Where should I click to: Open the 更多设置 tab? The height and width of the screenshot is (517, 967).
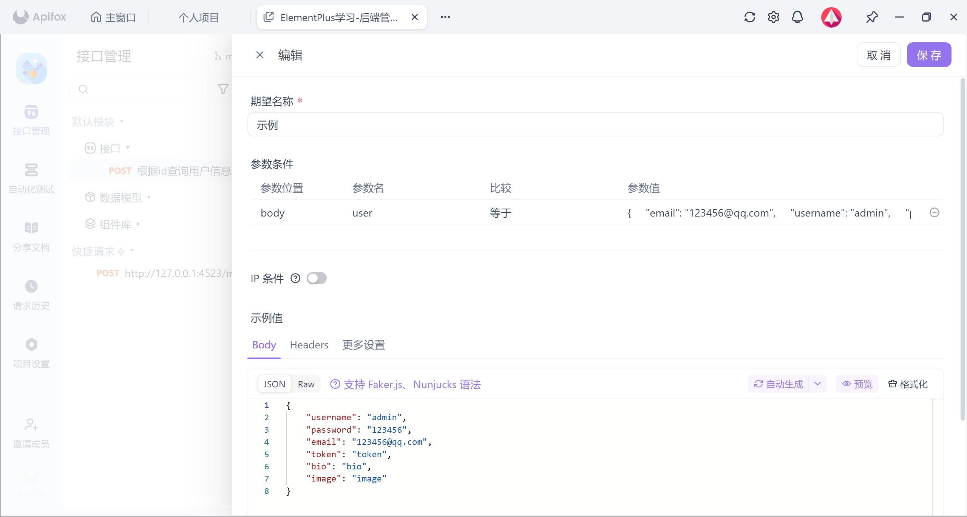[363, 345]
